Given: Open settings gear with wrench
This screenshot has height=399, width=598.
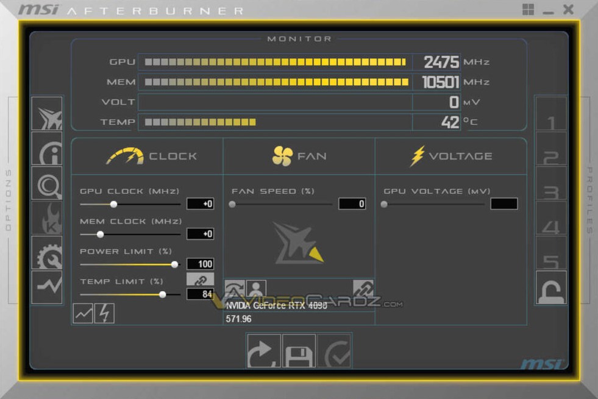Looking at the screenshot, I should tap(47, 252).
